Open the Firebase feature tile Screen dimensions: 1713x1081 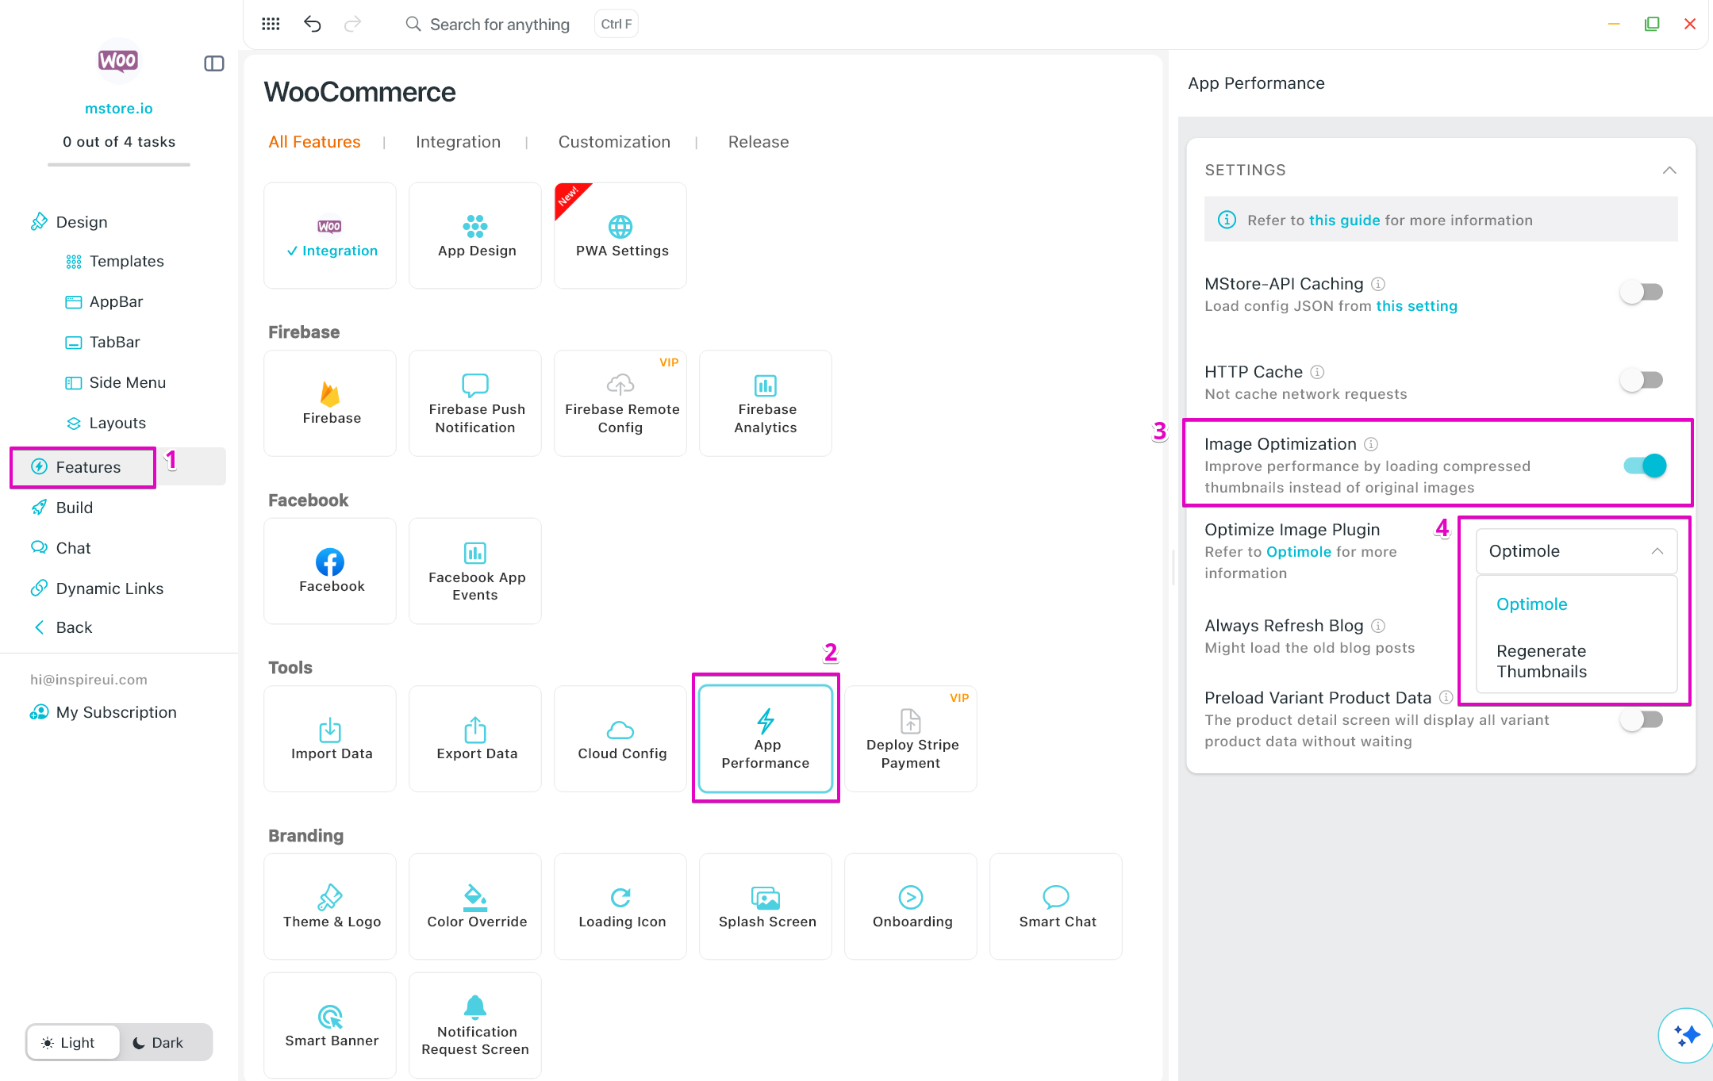tap(331, 403)
